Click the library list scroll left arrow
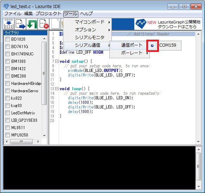Image resolution: width=205 pixels, height=193 pixels. [x=7, y=141]
